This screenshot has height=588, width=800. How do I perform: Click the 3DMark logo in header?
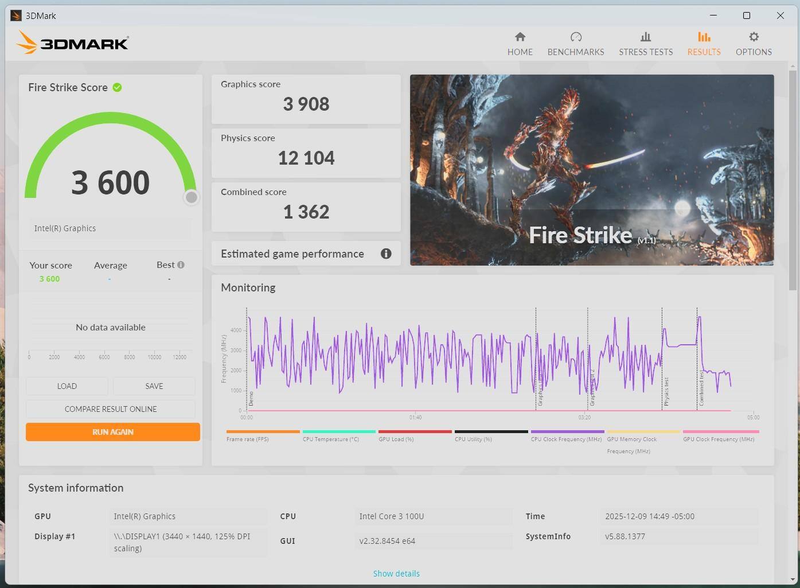(73, 43)
